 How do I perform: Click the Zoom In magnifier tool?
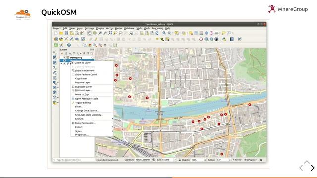pos(100,33)
